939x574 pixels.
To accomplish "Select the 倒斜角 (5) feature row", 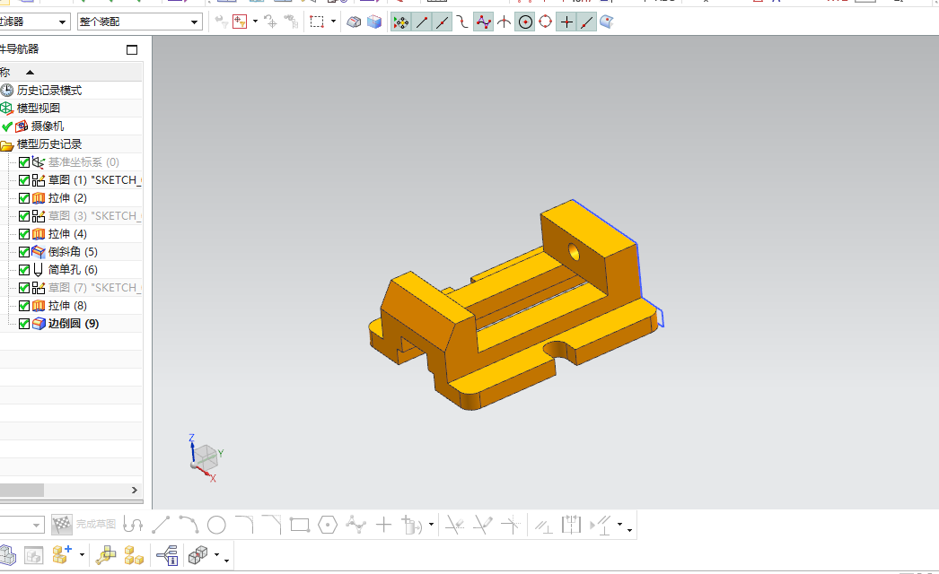I will 73,252.
